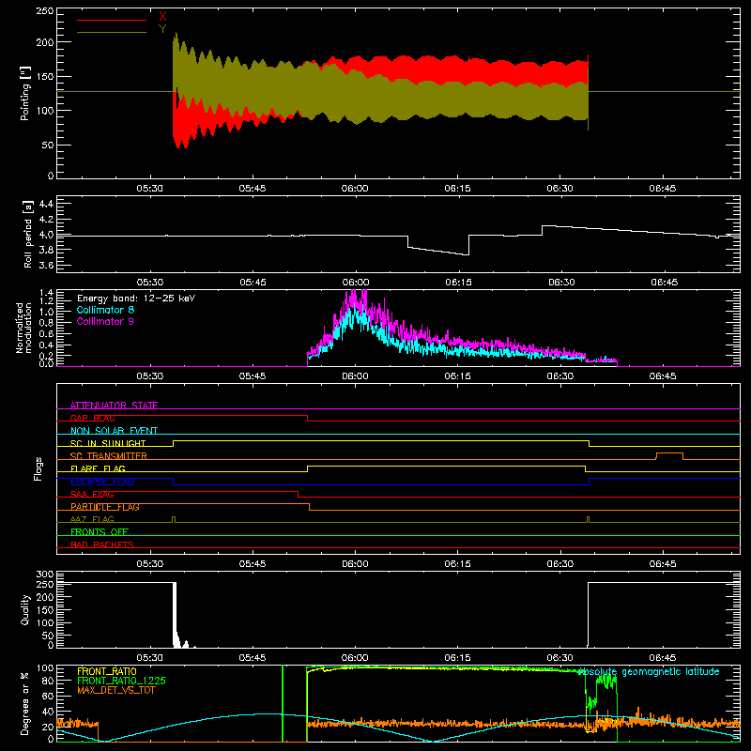Click the green FRONT_RATIO_1225 legend entry
Image resolution: width=751 pixels, height=751 pixels.
(122, 681)
